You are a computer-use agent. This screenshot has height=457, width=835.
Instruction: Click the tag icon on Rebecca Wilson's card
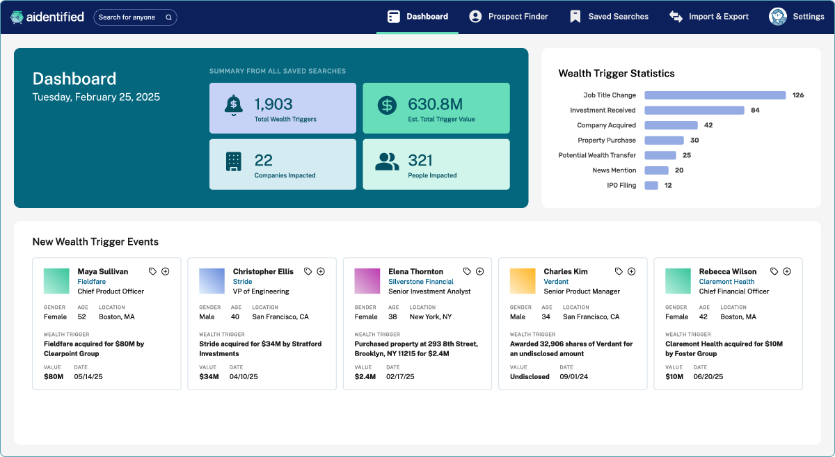point(774,271)
